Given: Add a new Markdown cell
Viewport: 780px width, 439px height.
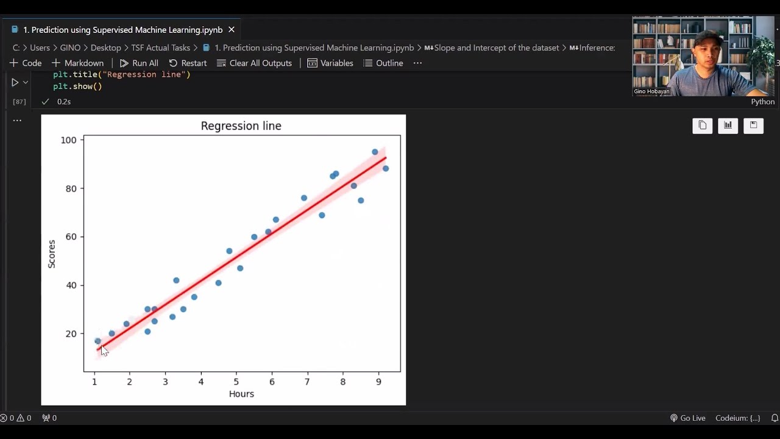Looking at the screenshot, I should [77, 63].
